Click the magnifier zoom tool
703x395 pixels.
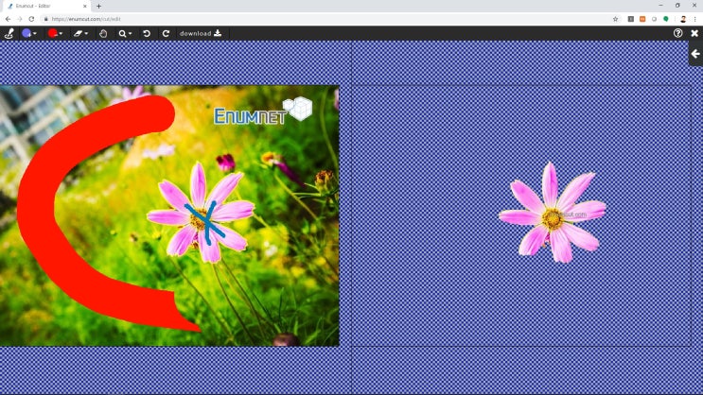click(122, 34)
